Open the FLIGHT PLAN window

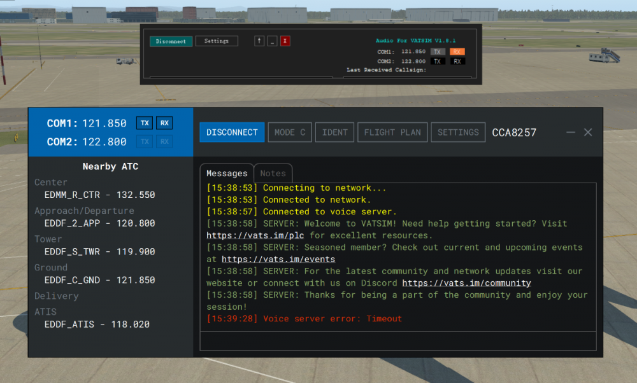tap(392, 132)
